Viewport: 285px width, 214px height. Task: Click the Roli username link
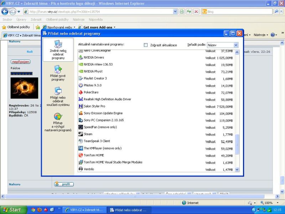click(30, 52)
